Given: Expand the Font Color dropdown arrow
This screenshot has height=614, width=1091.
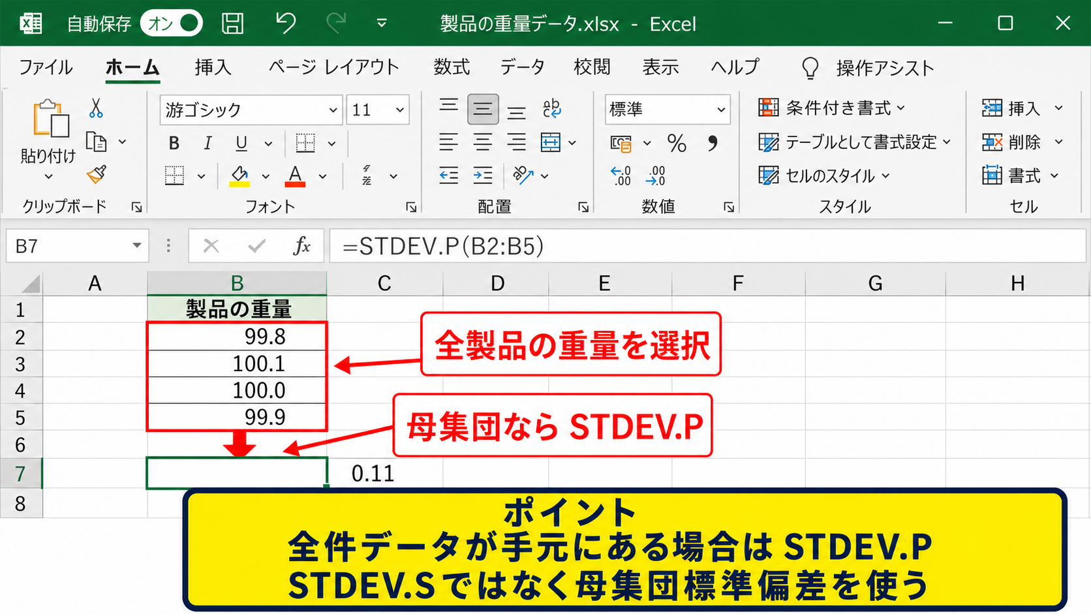Looking at the screenshot, I should pos(322,176).
